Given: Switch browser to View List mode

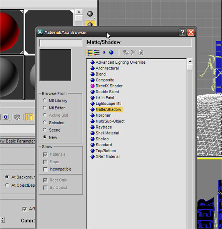Looking at the screenshot, I should tap(90, 53).
